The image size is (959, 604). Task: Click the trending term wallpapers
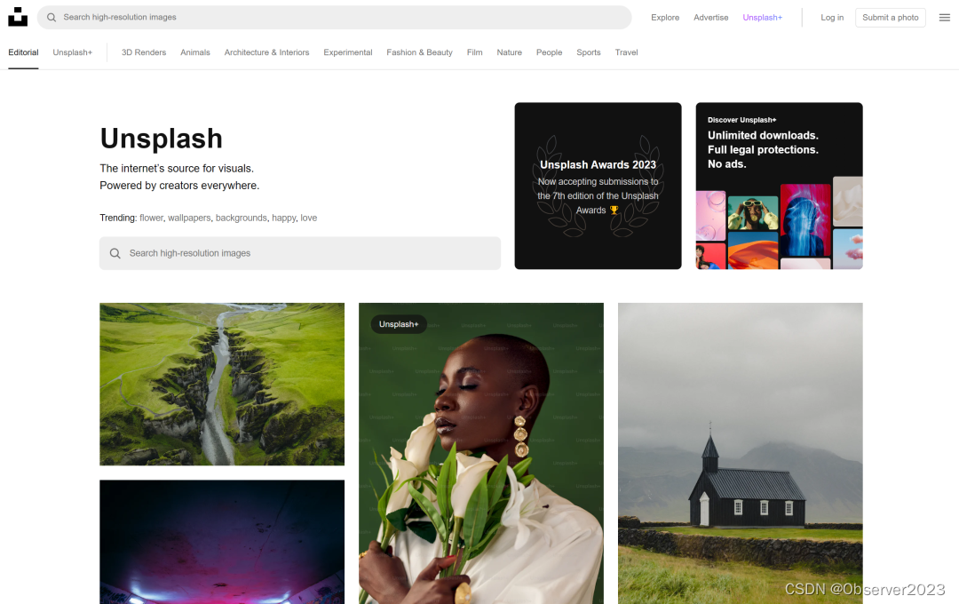point(189,218)
